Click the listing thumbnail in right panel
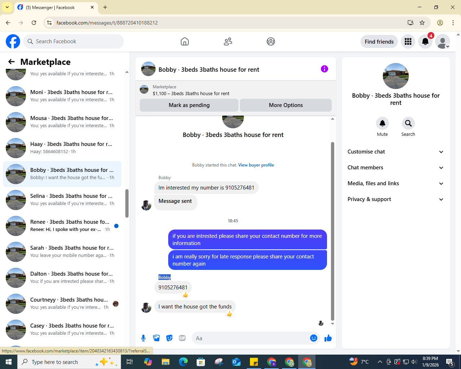 [396, 76]
